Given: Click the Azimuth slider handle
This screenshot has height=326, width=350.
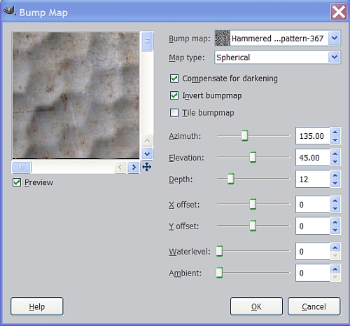Looking at the screenshot, I should pos(244,135).
